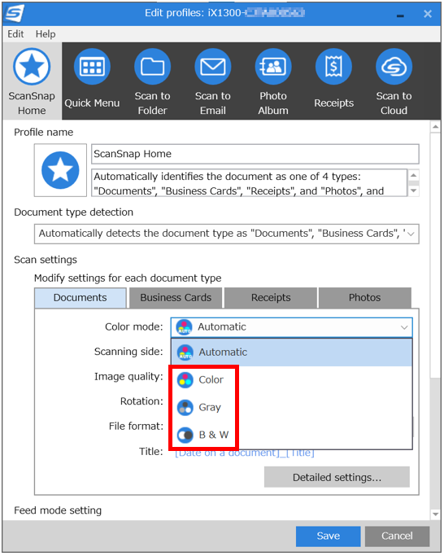Open the Edit menu
Viewport: 444px width, 556px height.
pyautogui.click(x=15, y=34)
